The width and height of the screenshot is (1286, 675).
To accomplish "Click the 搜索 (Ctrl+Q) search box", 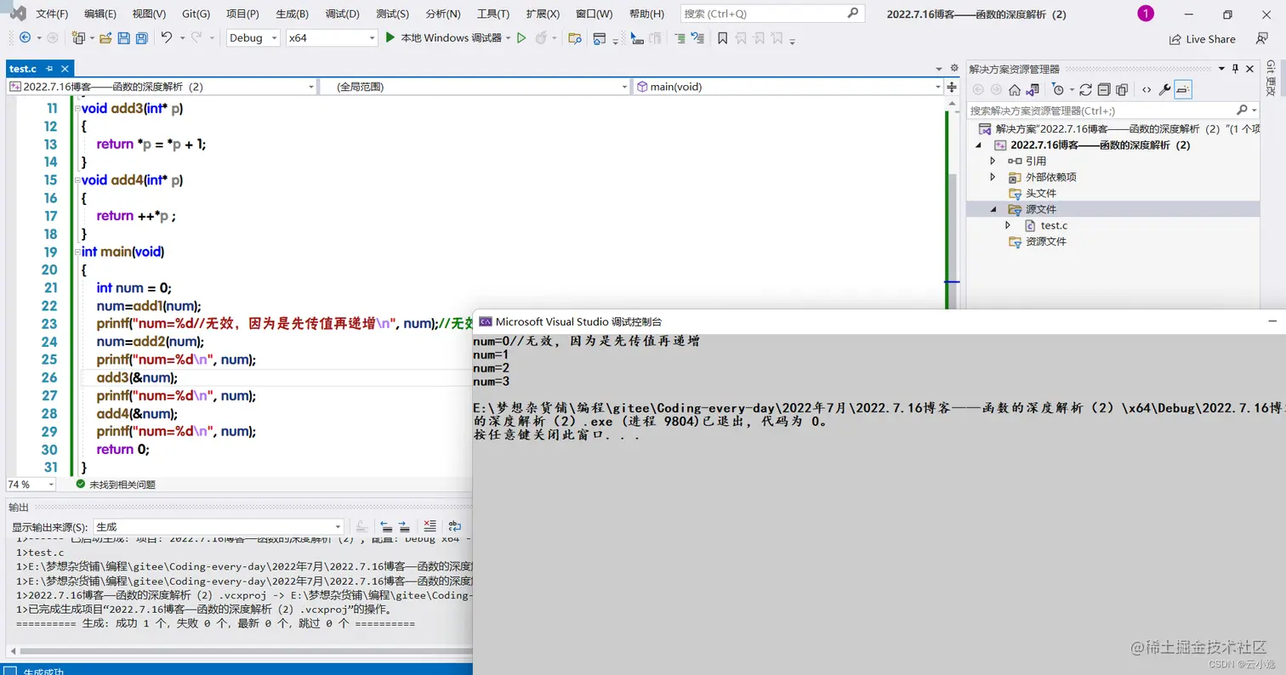I will coord(772,14).
